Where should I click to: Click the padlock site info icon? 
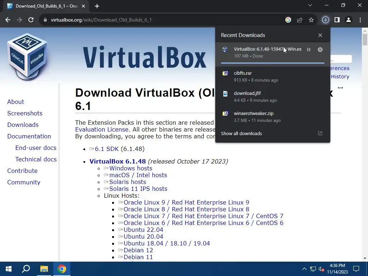(45, 20)
